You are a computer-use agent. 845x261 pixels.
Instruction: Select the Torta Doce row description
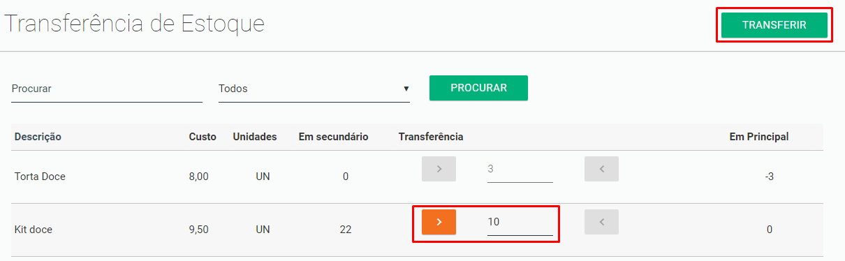(x=40, y=177)
